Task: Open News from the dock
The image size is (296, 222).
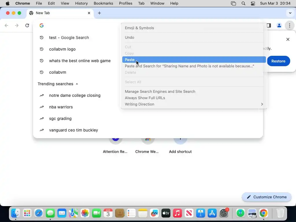Action: pyautogui.click(x=189, y=213)
